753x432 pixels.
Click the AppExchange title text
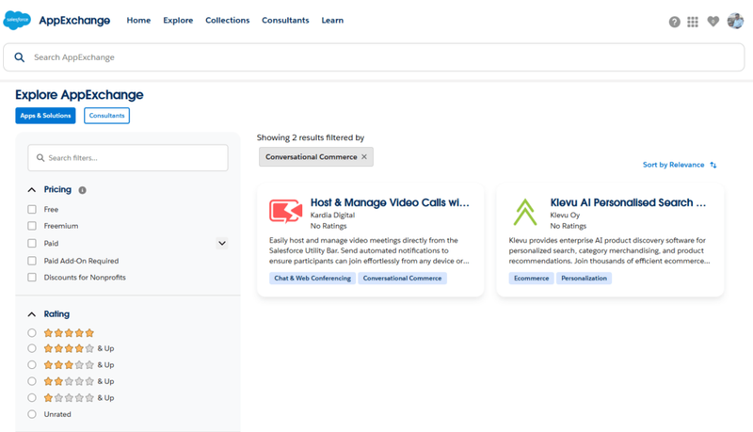pyautogui.click(x=74, y=20)
